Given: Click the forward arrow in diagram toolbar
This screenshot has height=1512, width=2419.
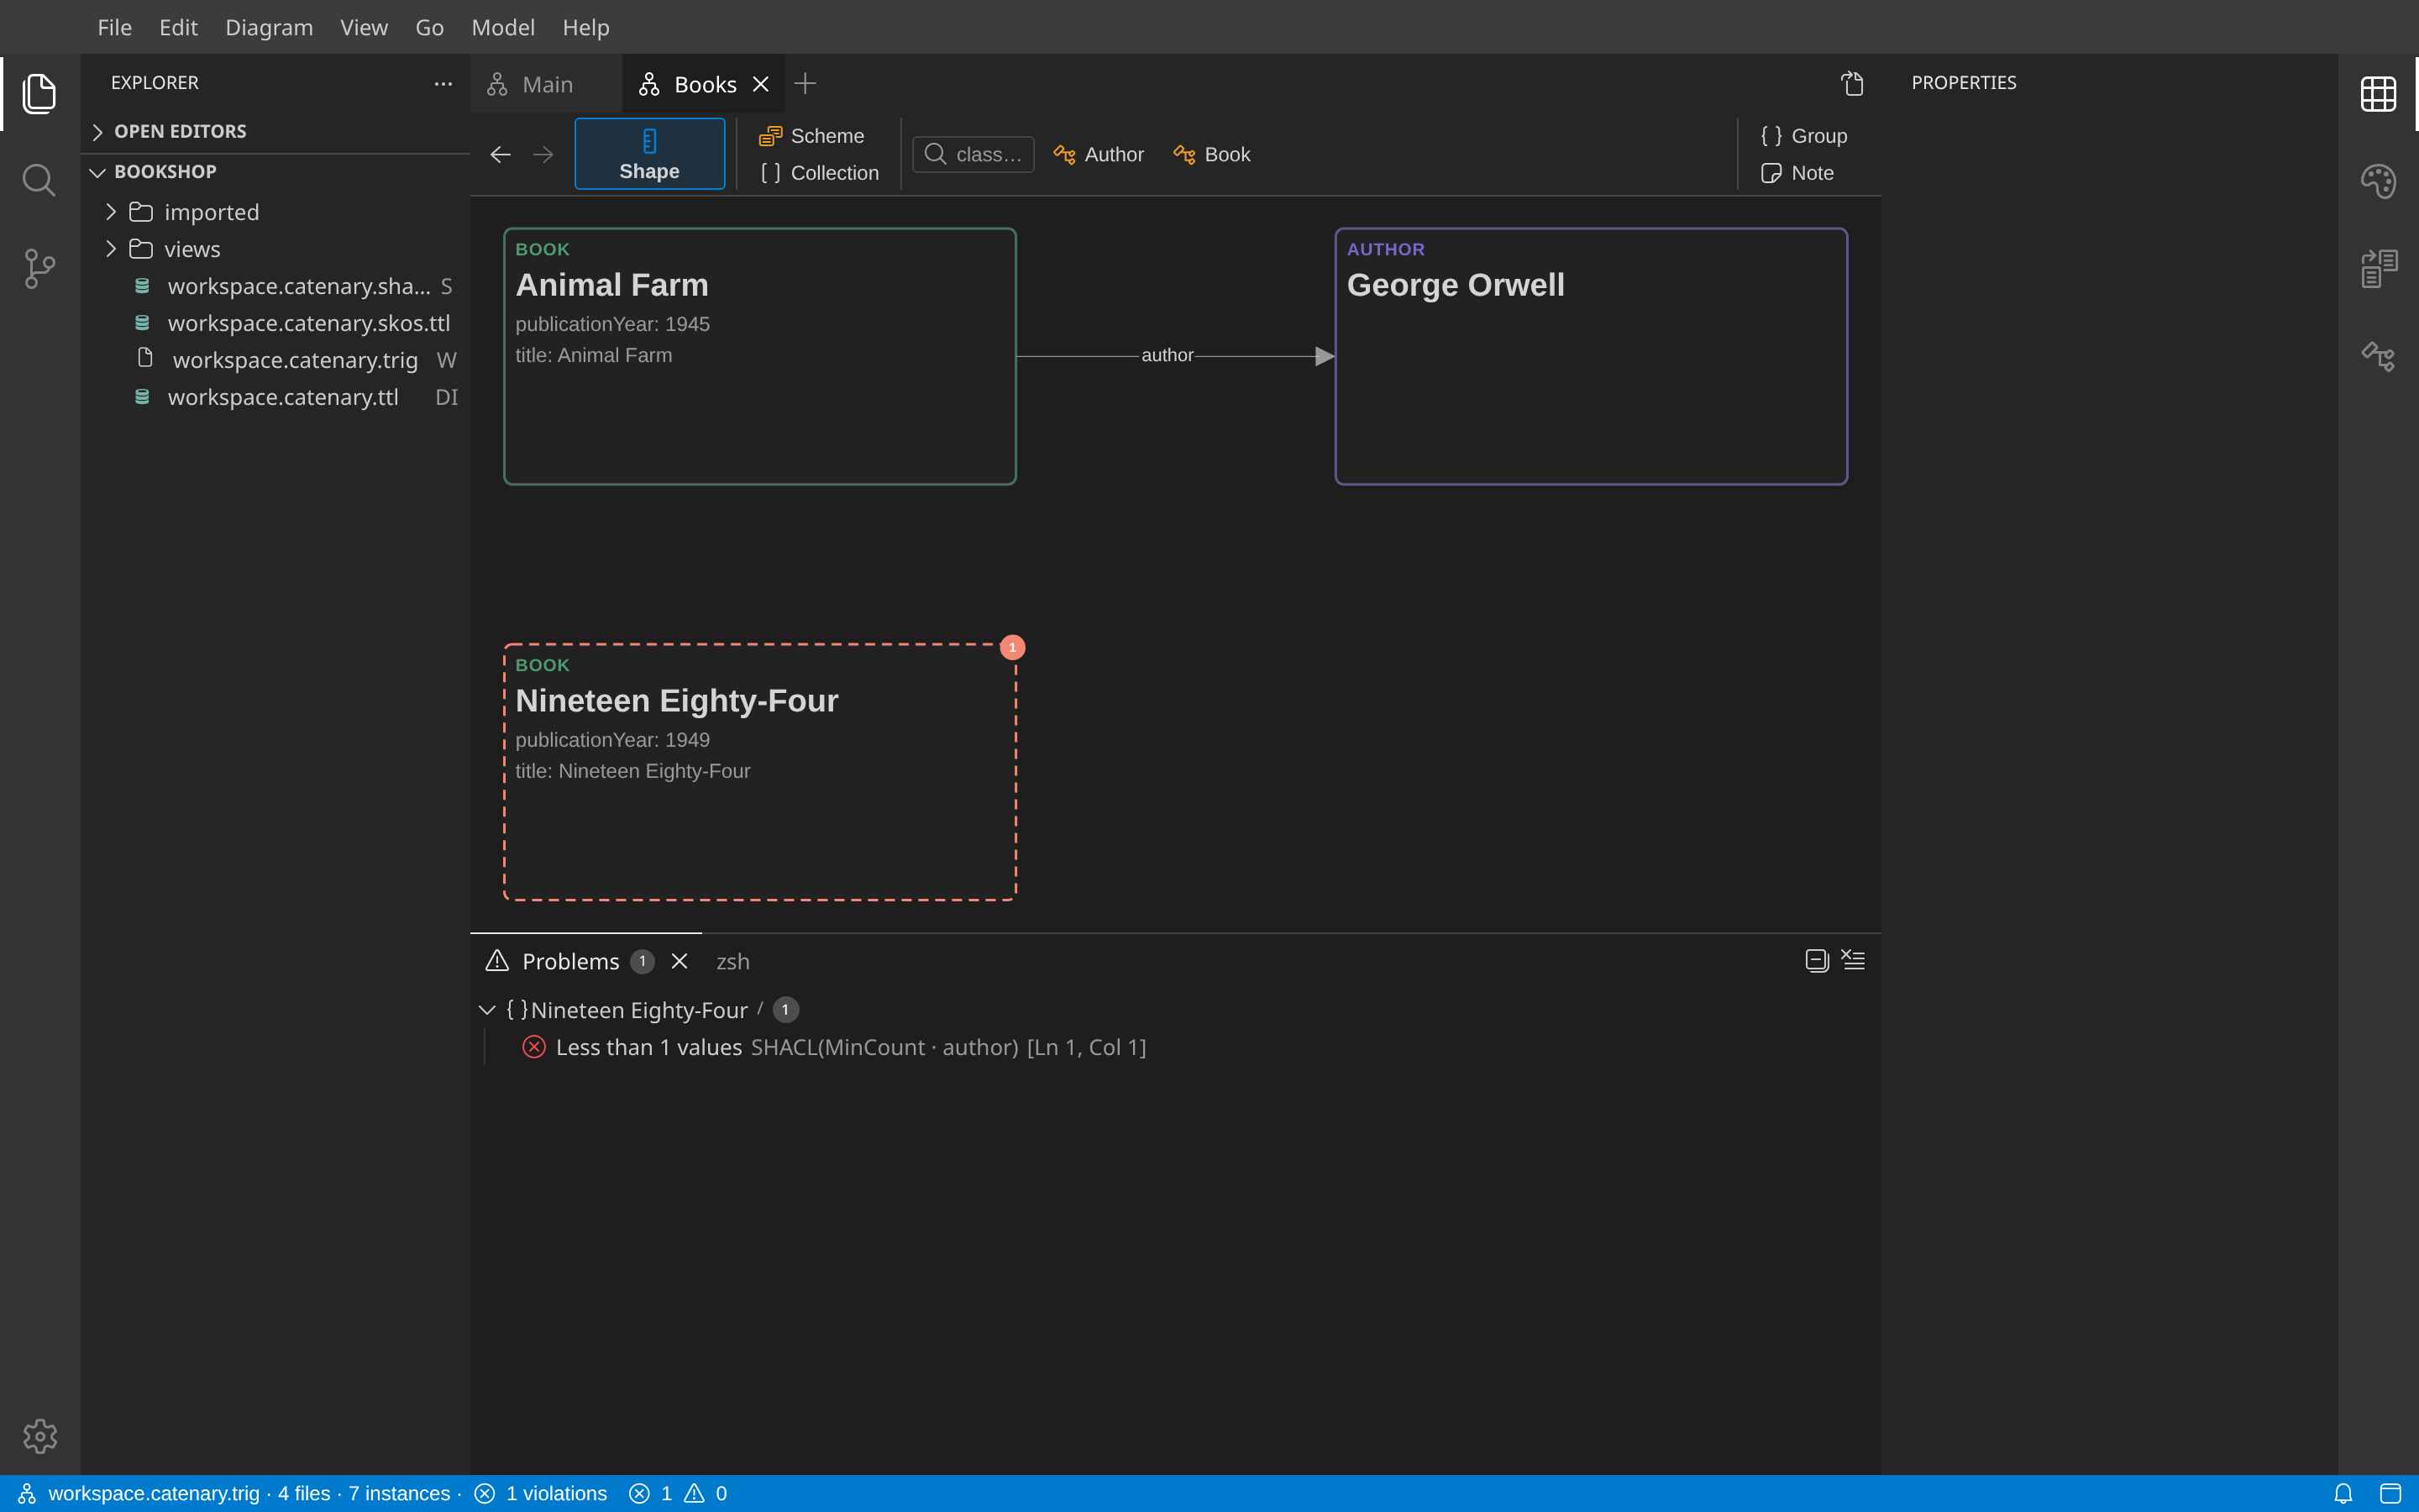Looking at the screenshot, I should pos(543,154).
